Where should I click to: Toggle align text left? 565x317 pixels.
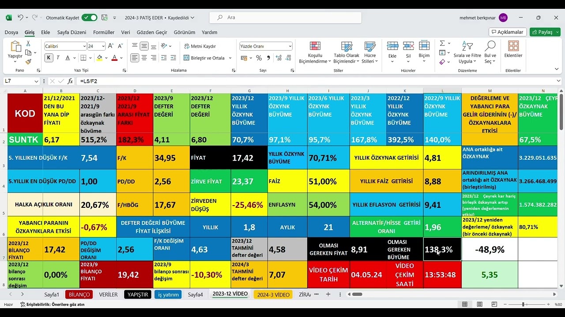[135, 58]
